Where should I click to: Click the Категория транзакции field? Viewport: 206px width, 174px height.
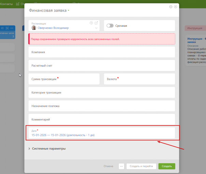102,92
